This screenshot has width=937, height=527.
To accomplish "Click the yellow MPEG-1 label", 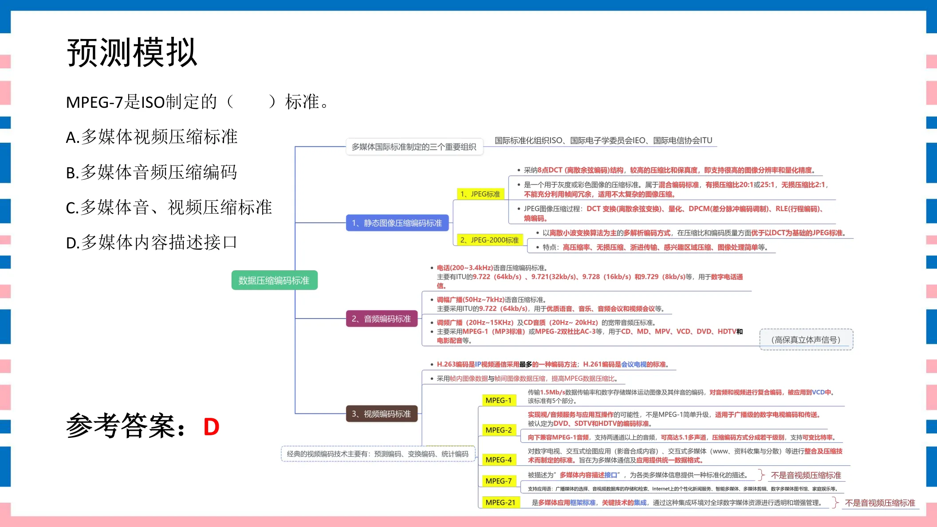I will coord(499,400).
